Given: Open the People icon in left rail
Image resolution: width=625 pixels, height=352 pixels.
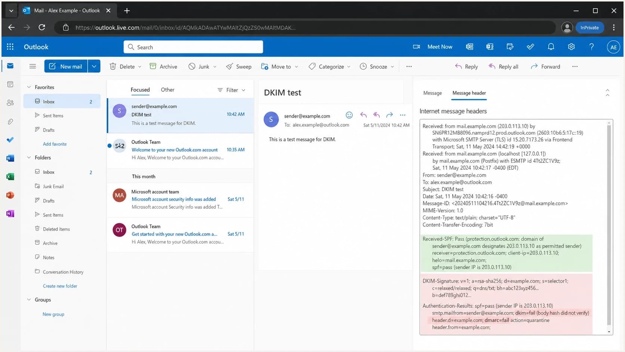Looking at the screenshot, I should (x=10, y=102).
